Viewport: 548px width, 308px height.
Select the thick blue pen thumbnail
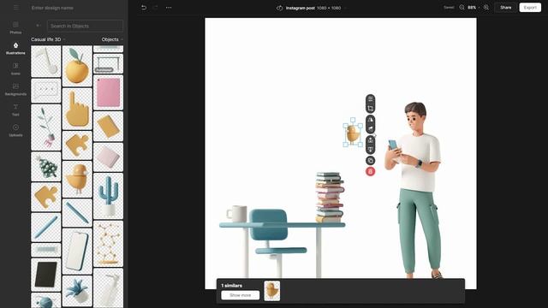pyautogui.click(x=45, y=228)
